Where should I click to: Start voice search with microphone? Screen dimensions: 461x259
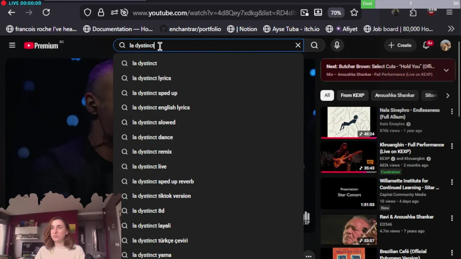[x=337, y=45]
